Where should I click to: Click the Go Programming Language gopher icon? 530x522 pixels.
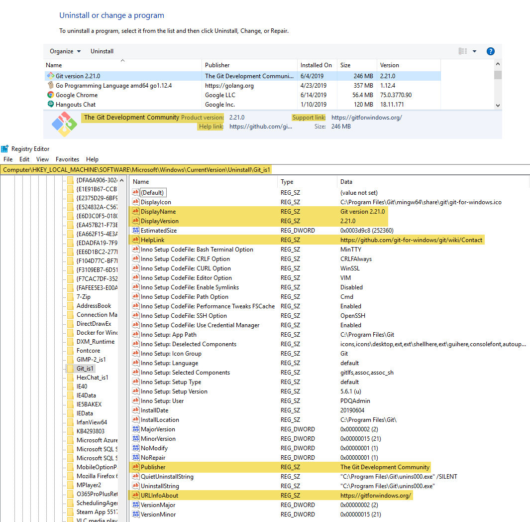tap(51, 85)
